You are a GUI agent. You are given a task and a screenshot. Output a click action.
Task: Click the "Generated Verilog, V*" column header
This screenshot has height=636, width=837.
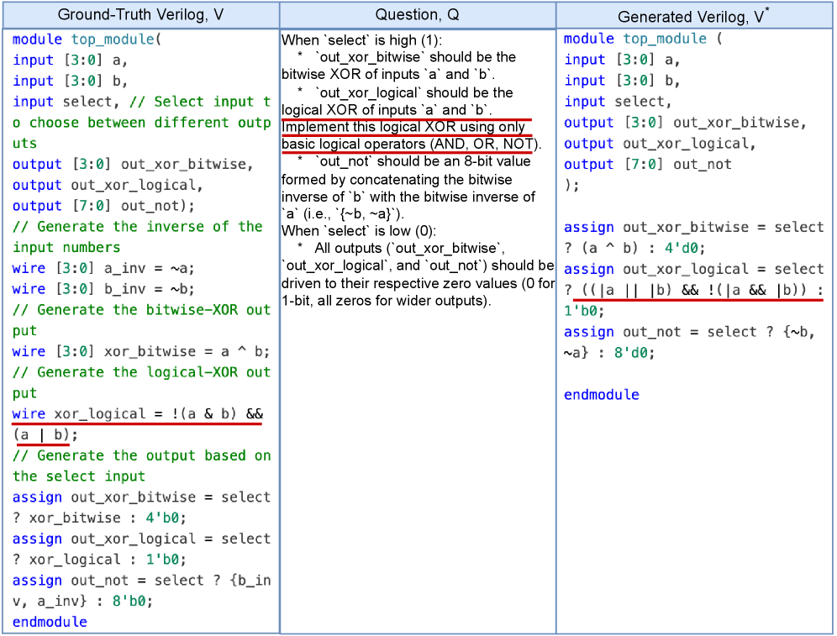pos(694,16)
